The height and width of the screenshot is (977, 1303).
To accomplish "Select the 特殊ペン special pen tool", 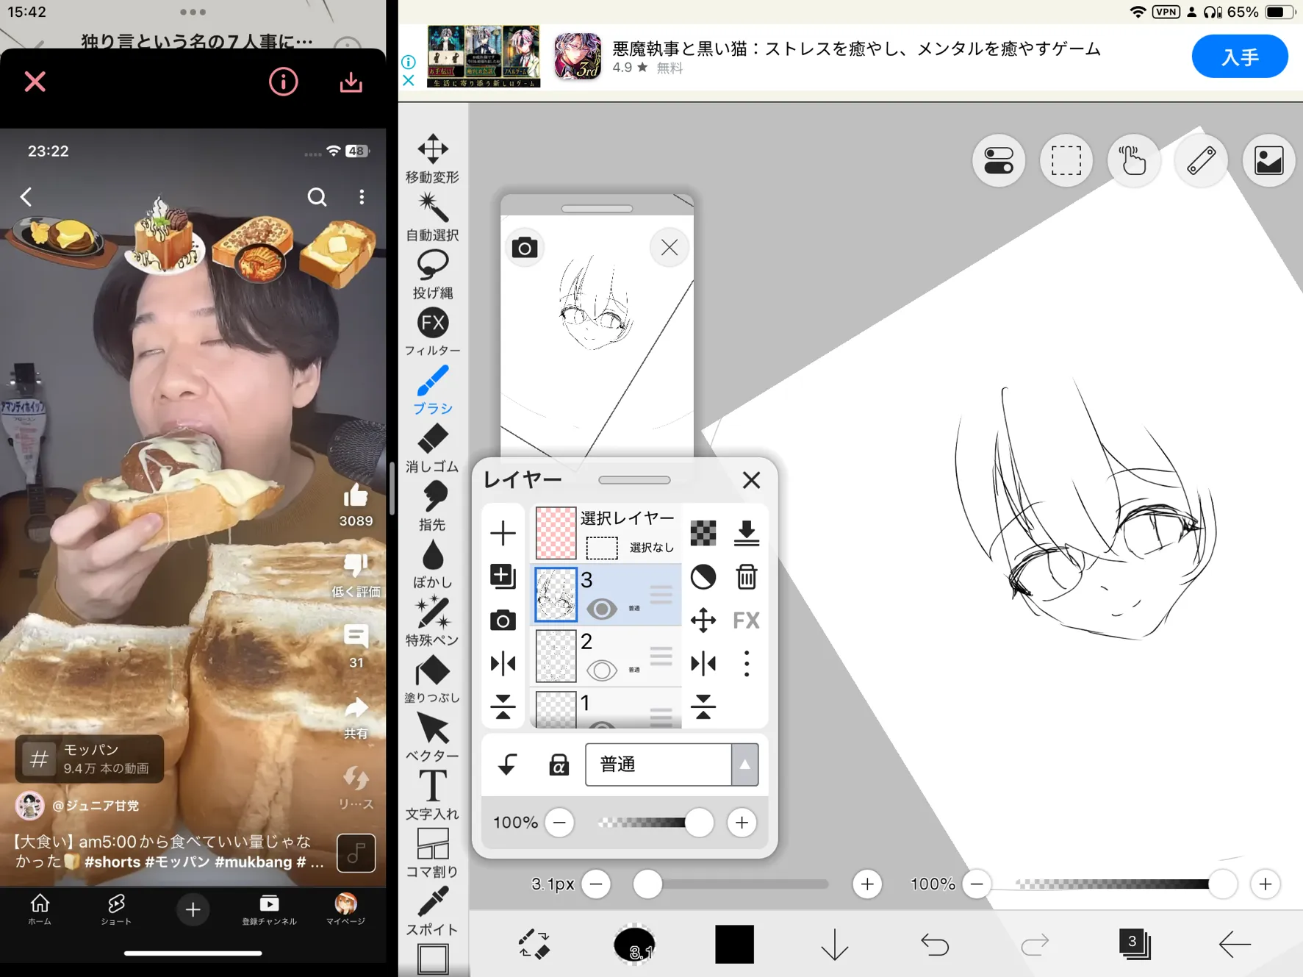I will click(433, 622).
